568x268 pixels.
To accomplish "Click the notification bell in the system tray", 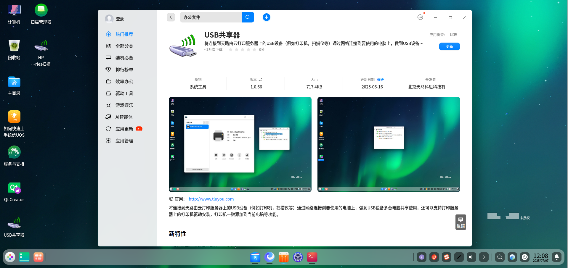I will [557, 257].
